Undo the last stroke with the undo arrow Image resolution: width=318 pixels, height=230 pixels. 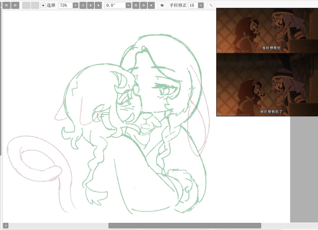point(6,5)
